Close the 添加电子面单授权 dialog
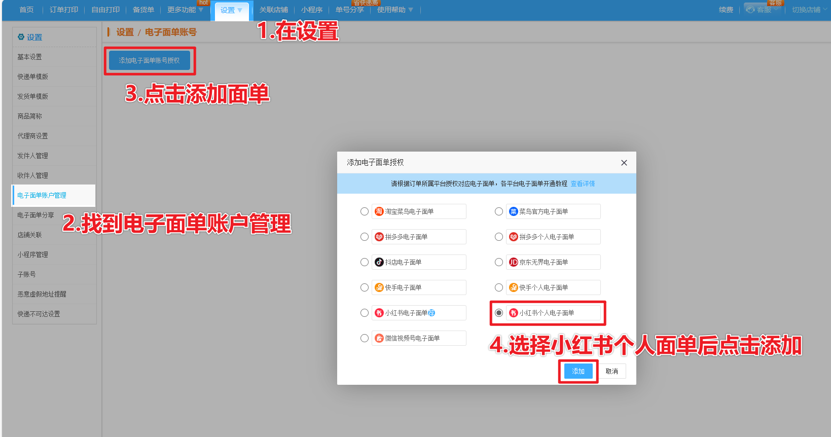The image size is (831, 437). [x=624, y=163]
